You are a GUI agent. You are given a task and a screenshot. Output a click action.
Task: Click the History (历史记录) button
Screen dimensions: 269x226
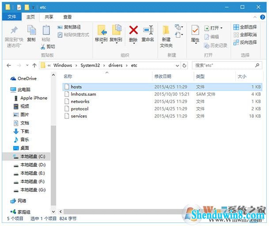pyautogui.click(x=216, y=45)
